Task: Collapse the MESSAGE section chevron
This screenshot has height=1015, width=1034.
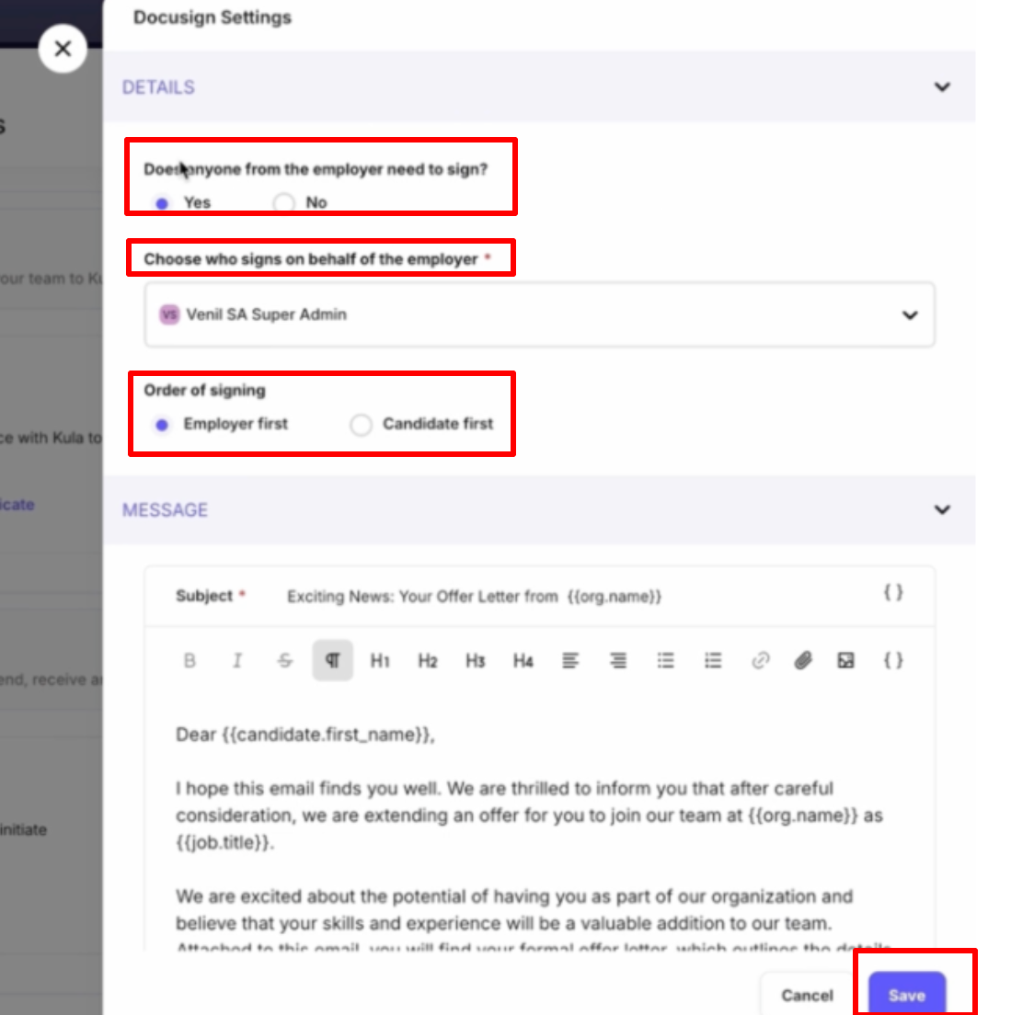Action: (942, 509)
